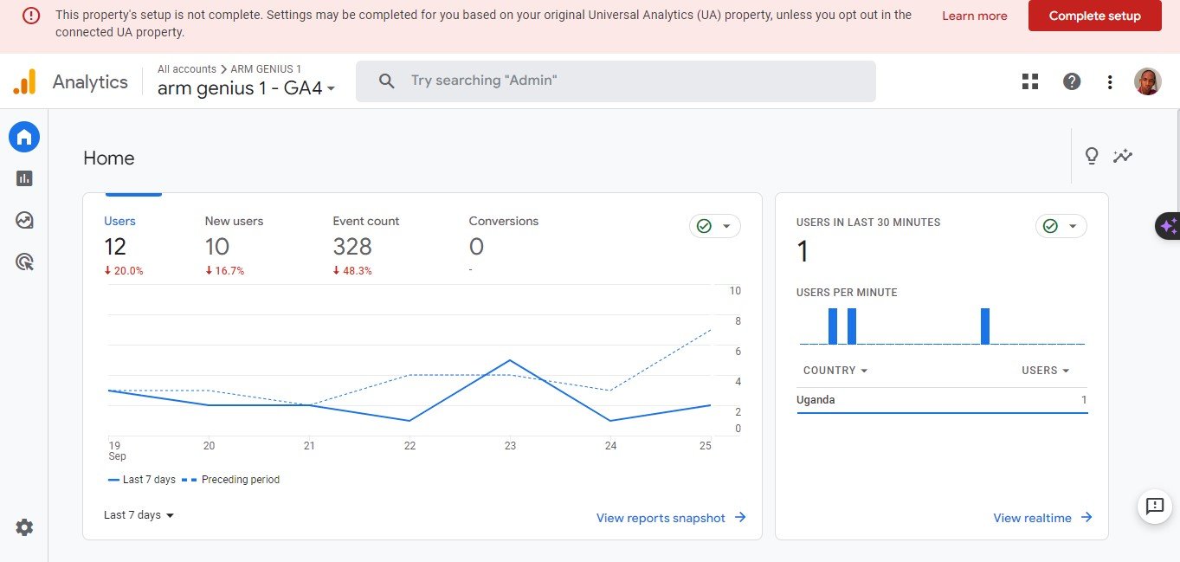Open the Reports bar-chart sidebar icon
The width and height of the screenshot is (1180, 562).
pos(24,178)
